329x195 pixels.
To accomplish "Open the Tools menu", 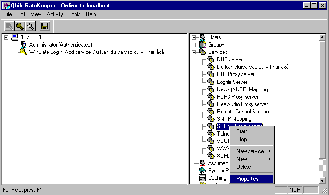I will point(74,14).
